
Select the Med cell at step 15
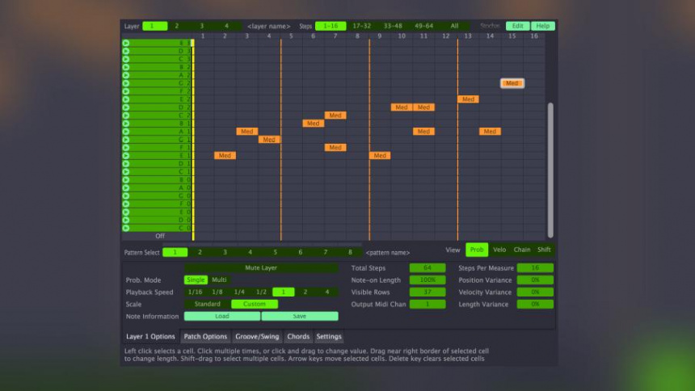click(x=512, y=83)
